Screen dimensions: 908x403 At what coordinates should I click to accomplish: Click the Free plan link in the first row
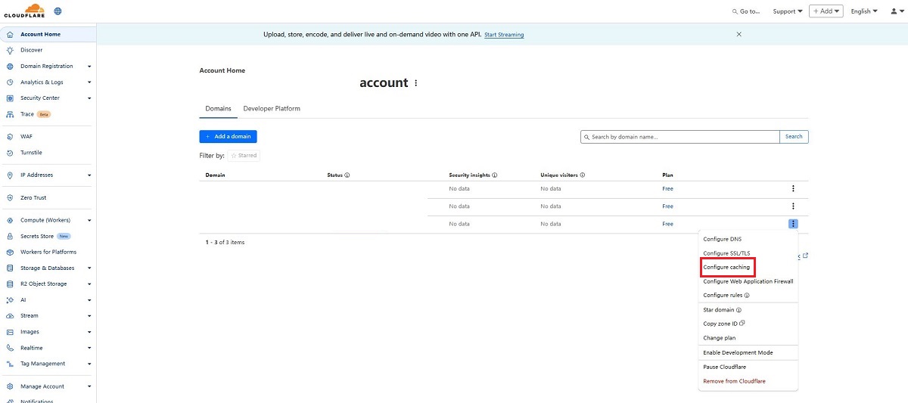667,188
